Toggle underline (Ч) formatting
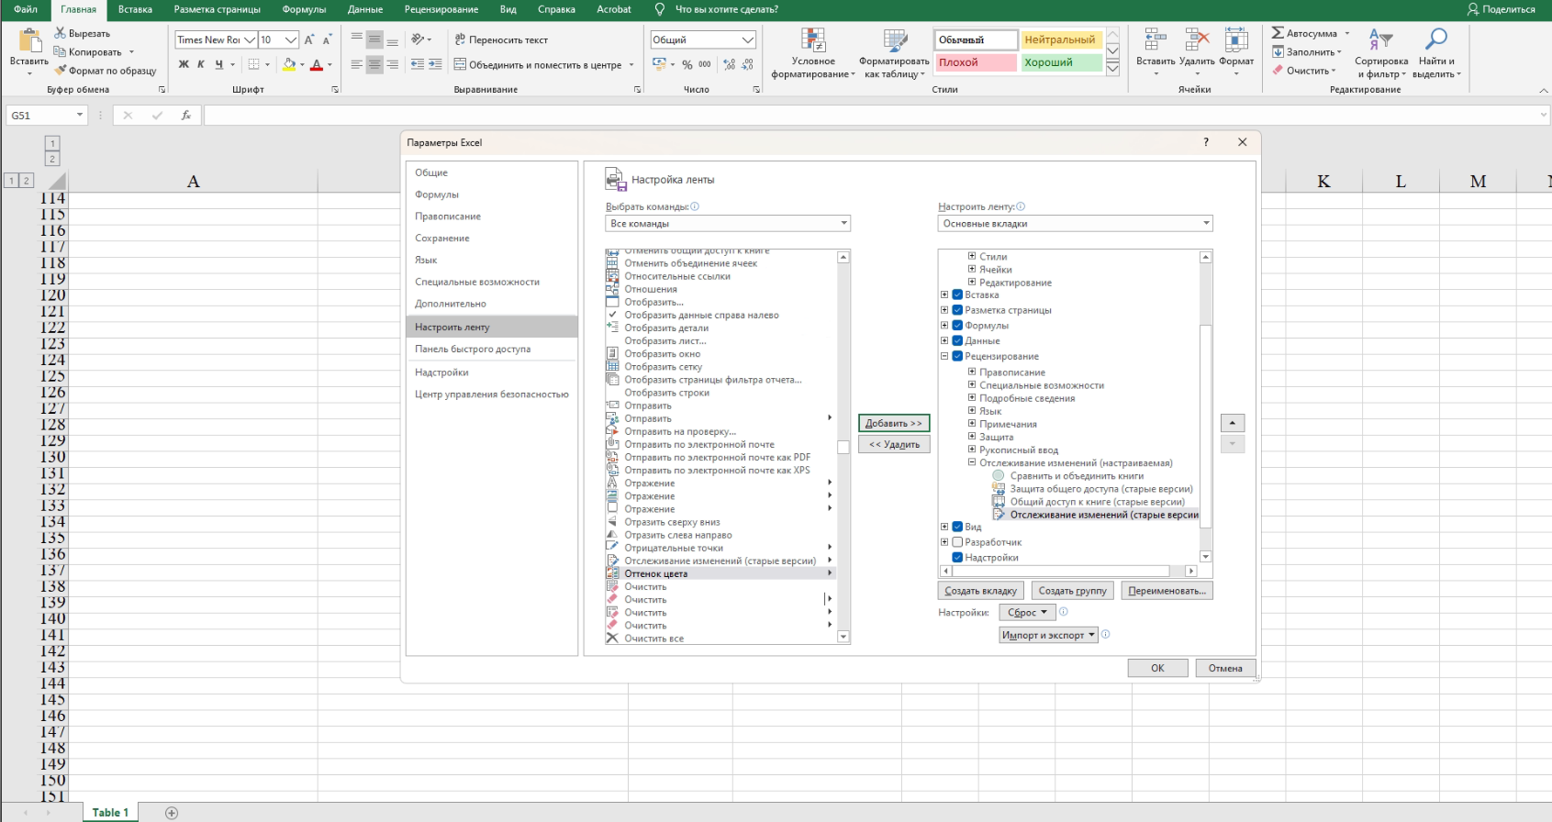Screen dimensions: 1552x822 tap(218, 64)
